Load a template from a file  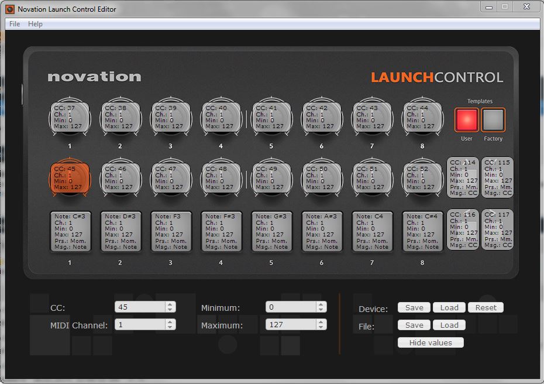coord(449,325)
